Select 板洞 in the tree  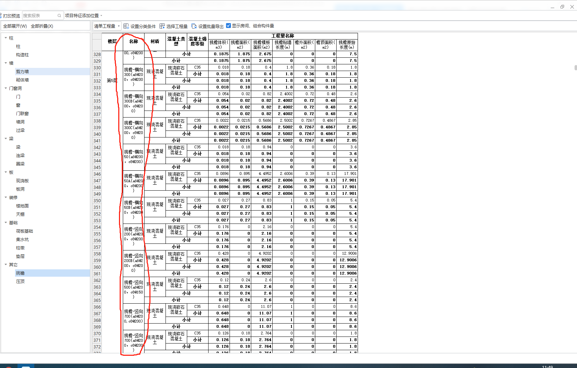tap(20, 189)
